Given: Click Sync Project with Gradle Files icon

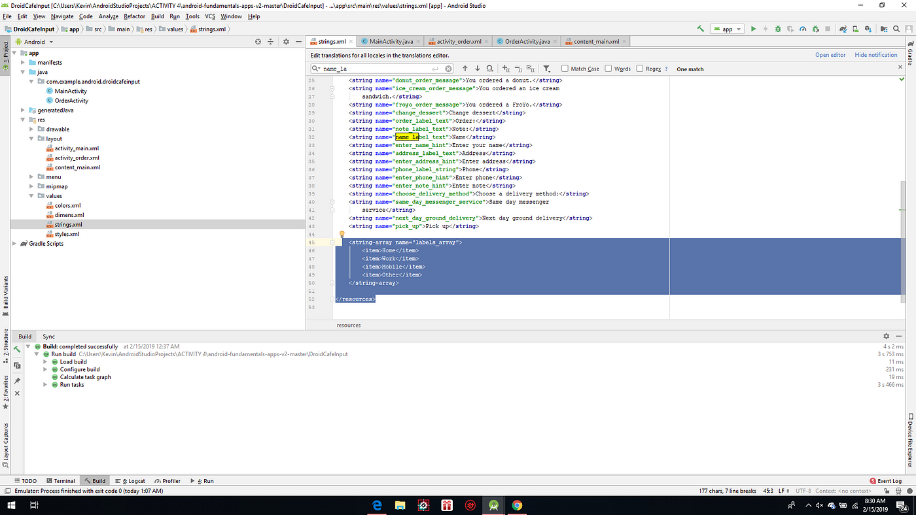Looking at the screenshot, I should pyautogui.click(x=844, y=29).
